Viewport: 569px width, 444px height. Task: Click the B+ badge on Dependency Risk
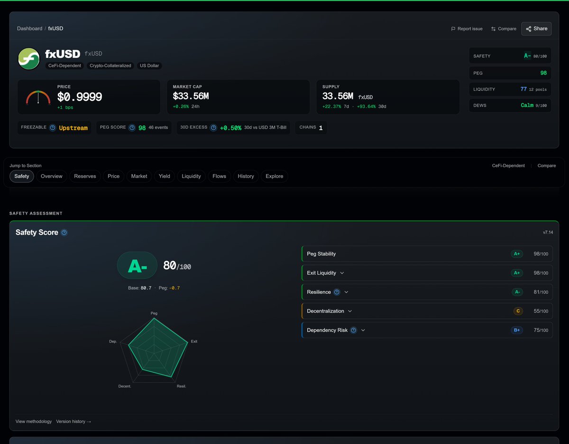[517, 330]
